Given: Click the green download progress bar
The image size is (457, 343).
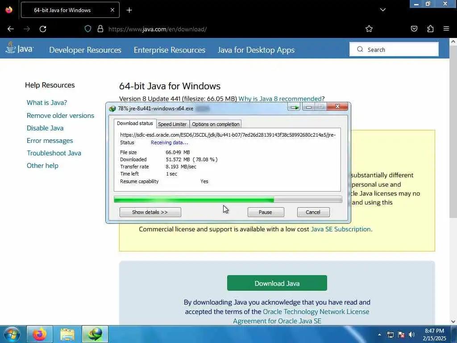Looking at the screenshot, I should click(x=228, y=200).
